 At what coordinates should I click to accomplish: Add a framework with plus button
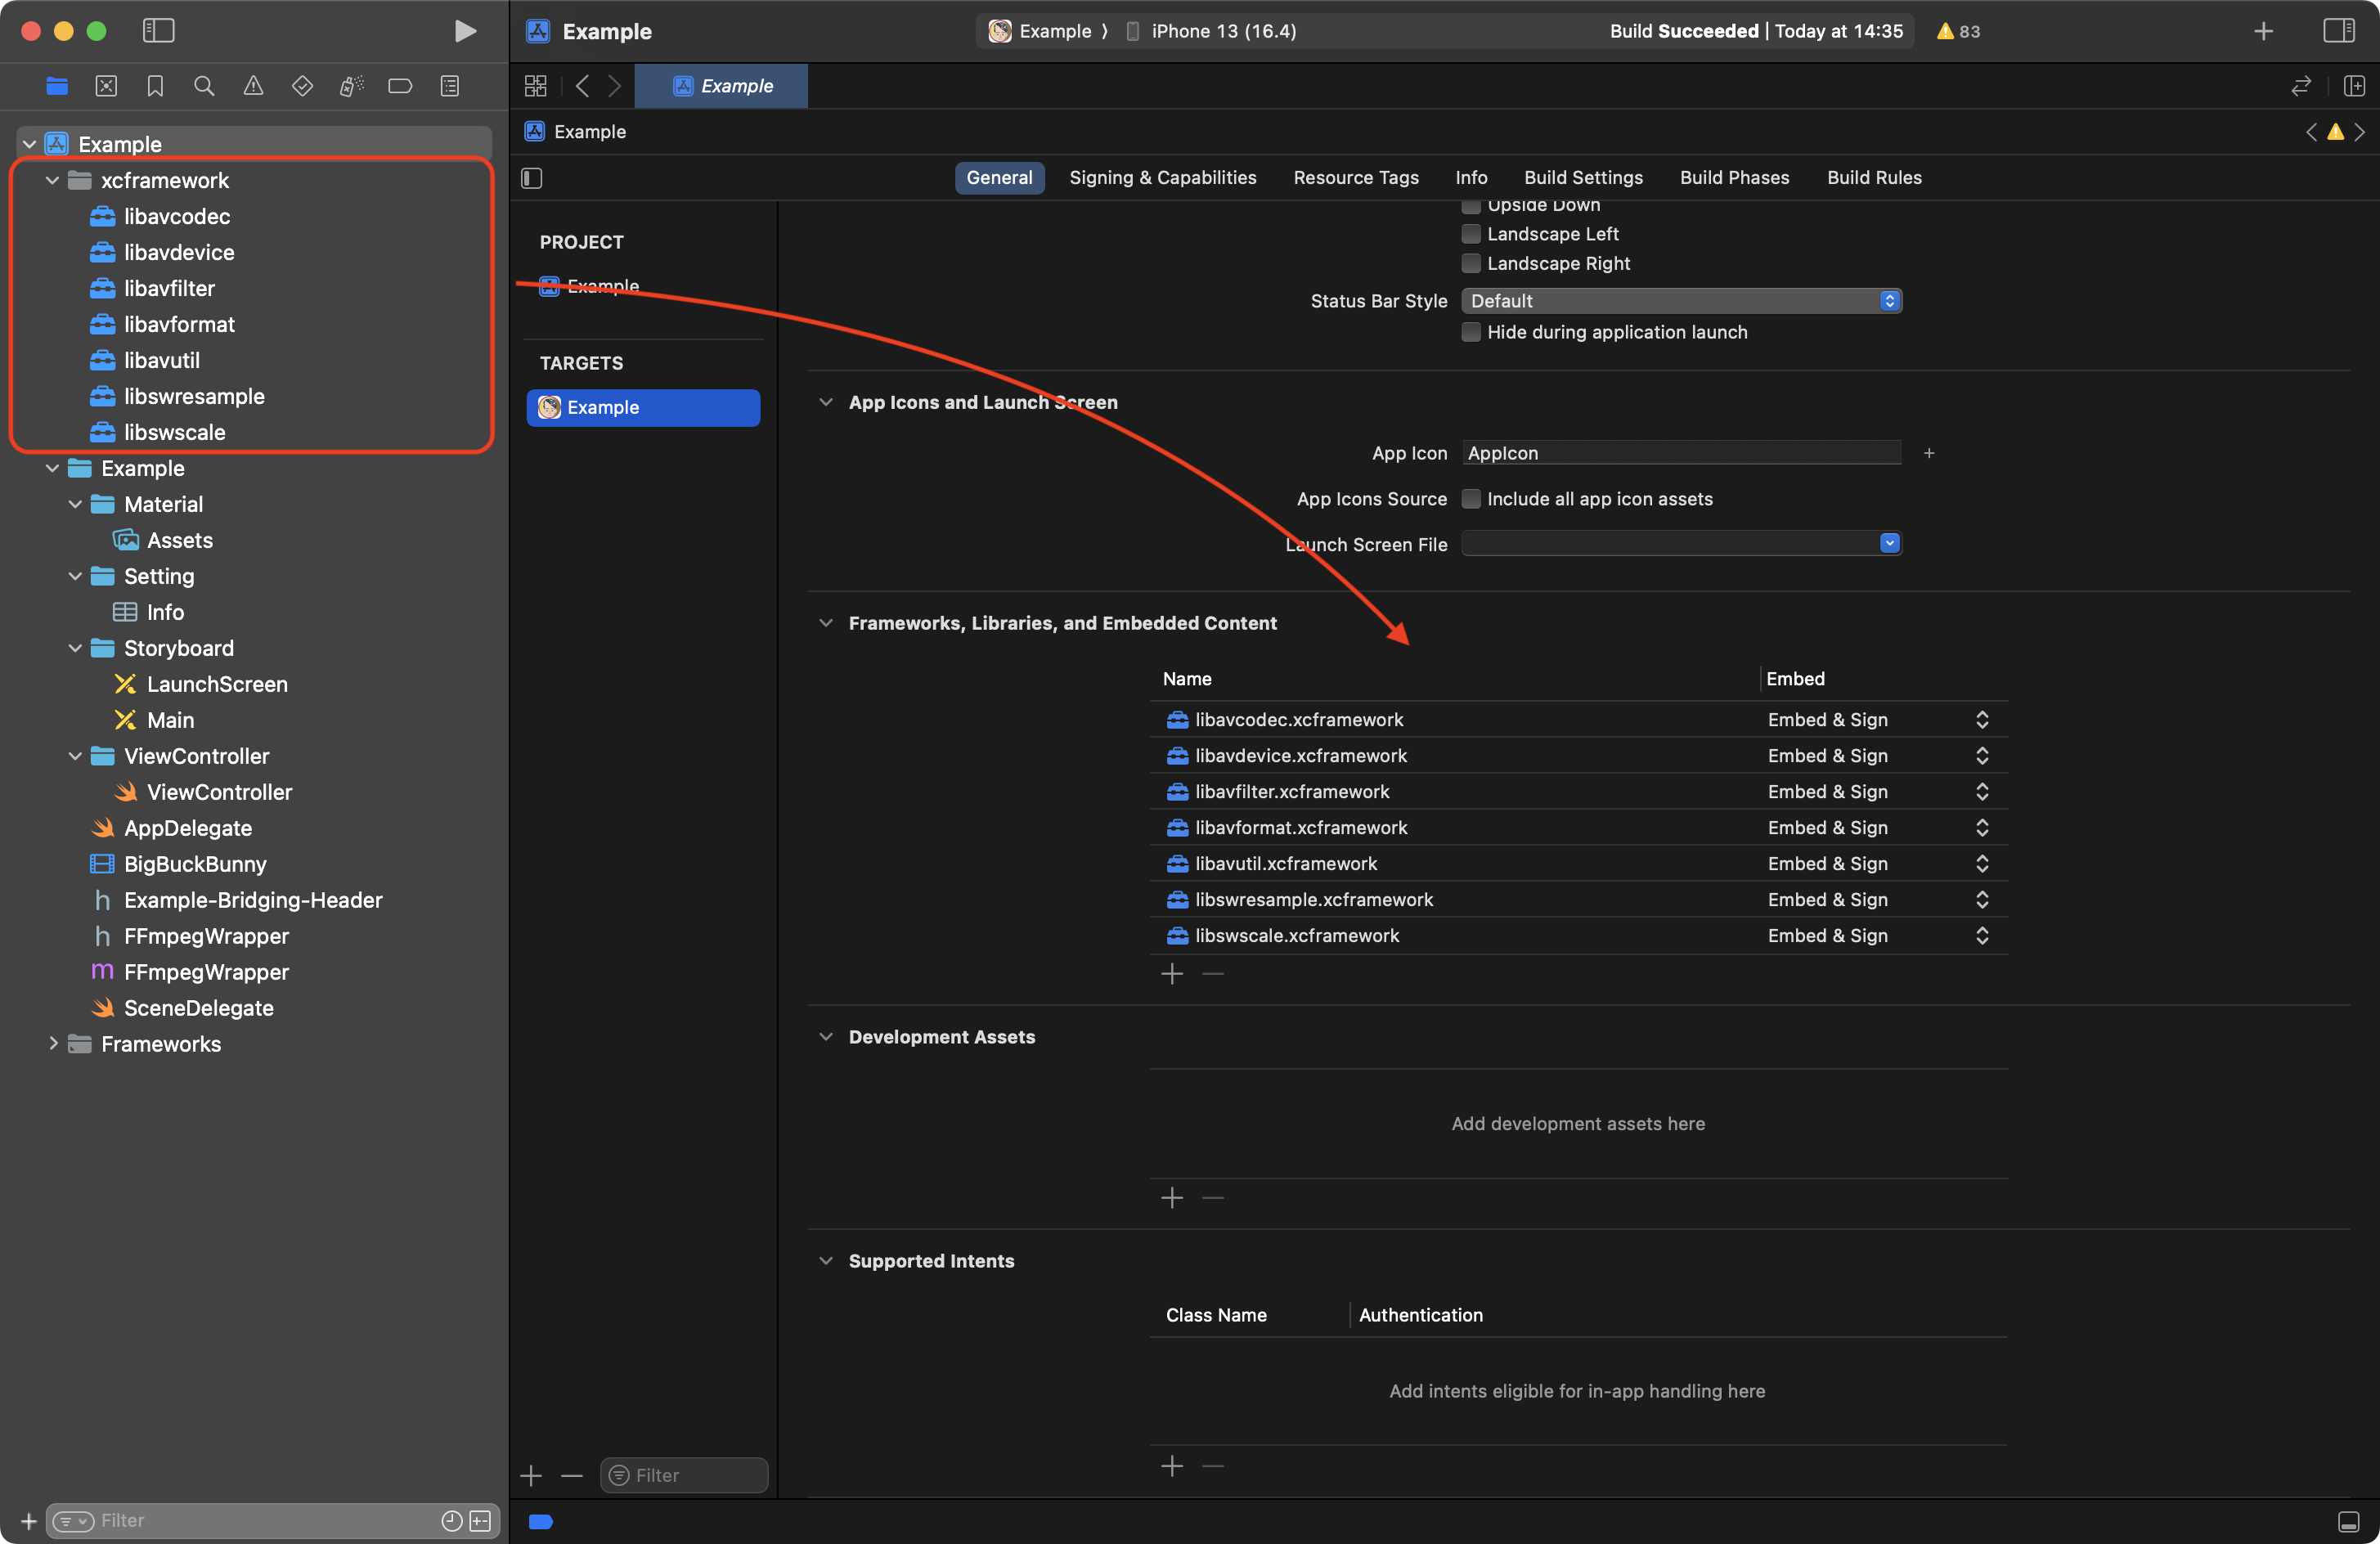click(1172, 974)
